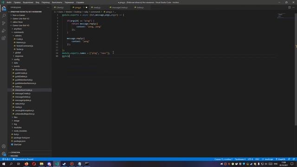The width and height of the screenshot is (297, 167).
Task: Open the Opera browser from the taskbar
Action: 34,164
